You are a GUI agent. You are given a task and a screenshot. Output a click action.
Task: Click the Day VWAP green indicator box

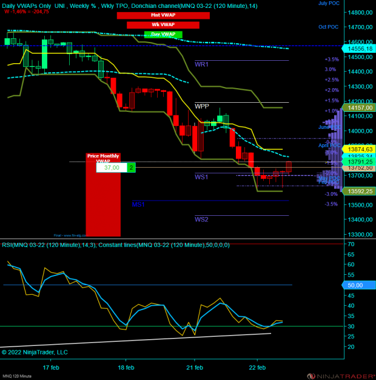click(163, 35)
